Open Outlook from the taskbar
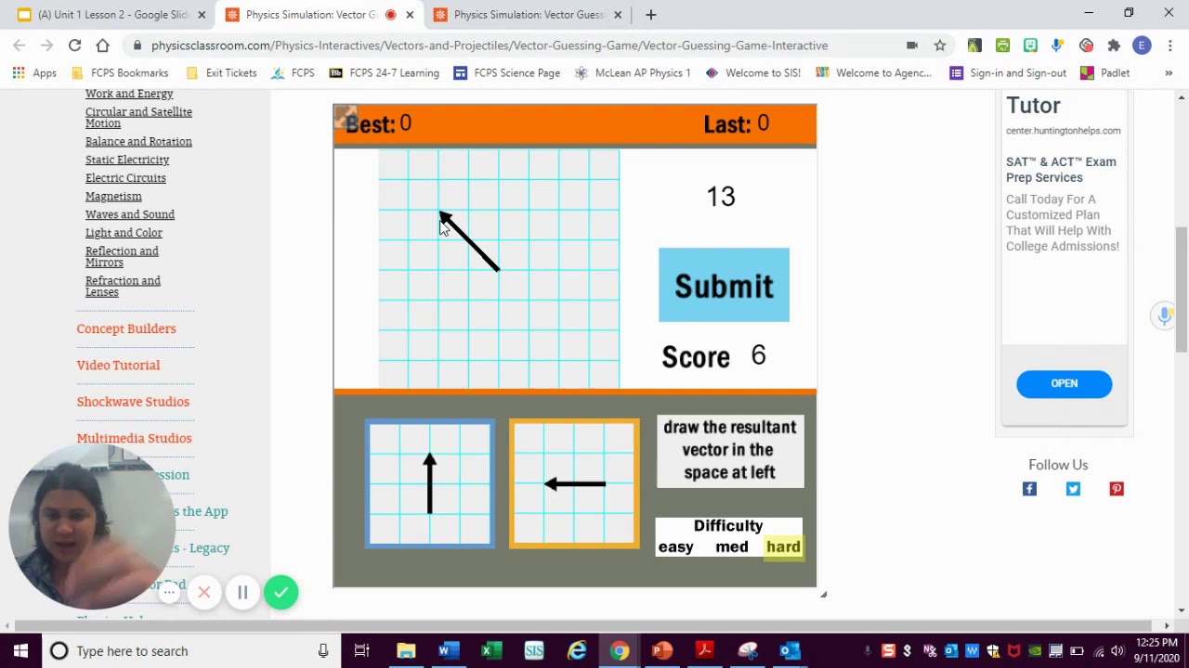1189x668 pixels. 790,650
